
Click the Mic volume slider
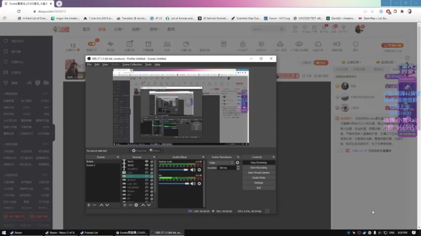pos(174,184)
